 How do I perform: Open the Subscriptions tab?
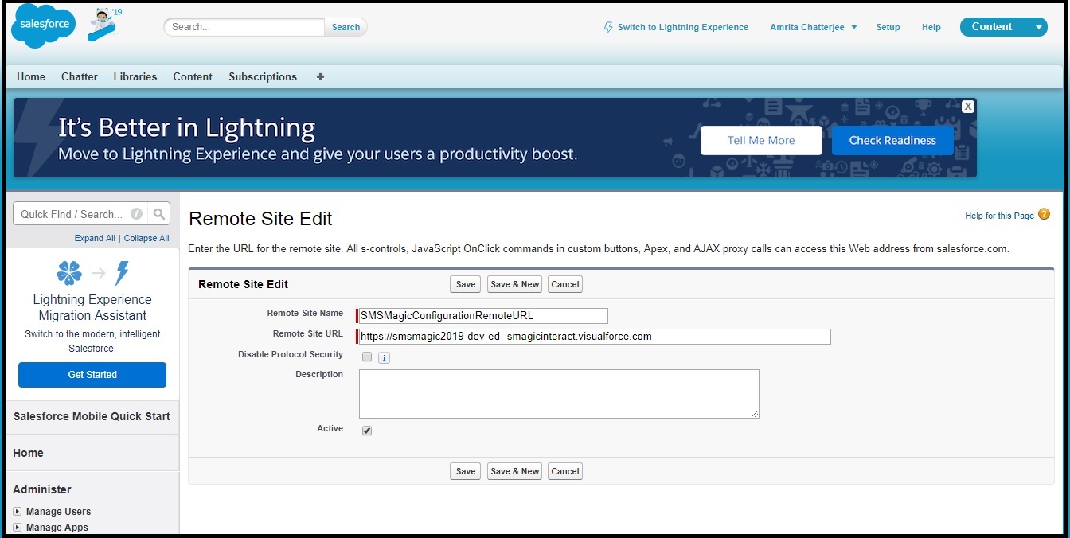click(263, 76)
